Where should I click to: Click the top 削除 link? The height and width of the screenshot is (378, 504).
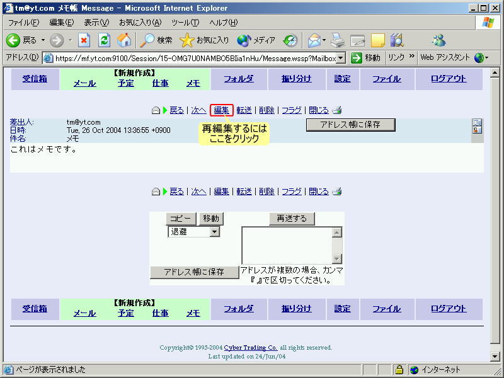coord(266,110)
